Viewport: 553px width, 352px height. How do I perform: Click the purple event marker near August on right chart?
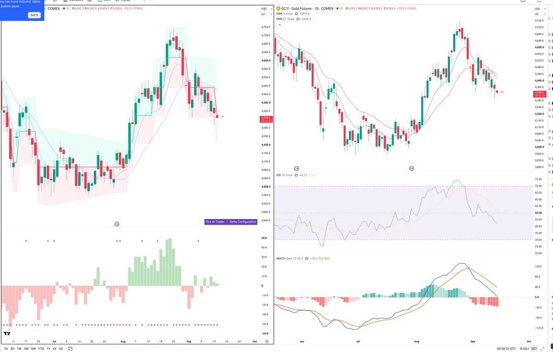(x=412, y=169)
